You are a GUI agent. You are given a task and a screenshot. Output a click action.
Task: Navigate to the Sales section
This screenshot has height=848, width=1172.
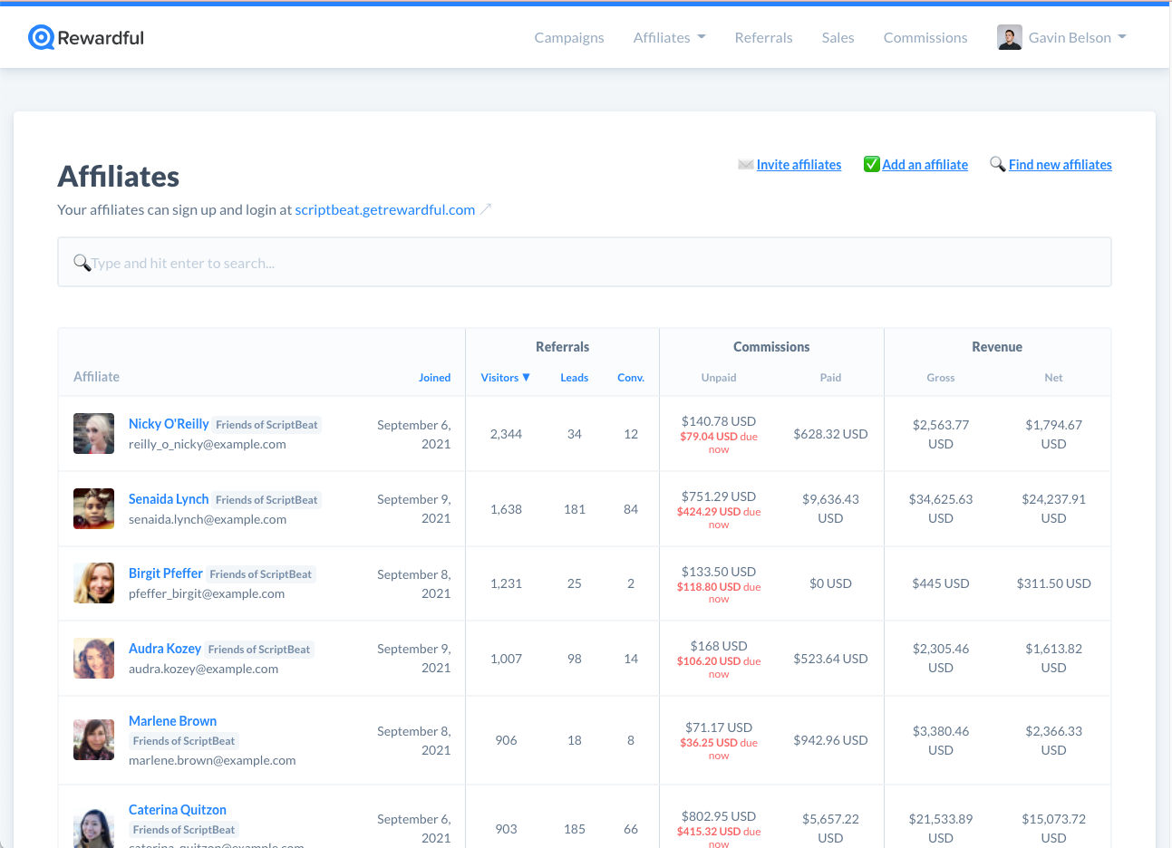(x=838, y=37)
